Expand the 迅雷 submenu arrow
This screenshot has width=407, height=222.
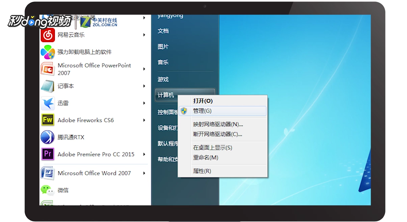tap(144, 103)
